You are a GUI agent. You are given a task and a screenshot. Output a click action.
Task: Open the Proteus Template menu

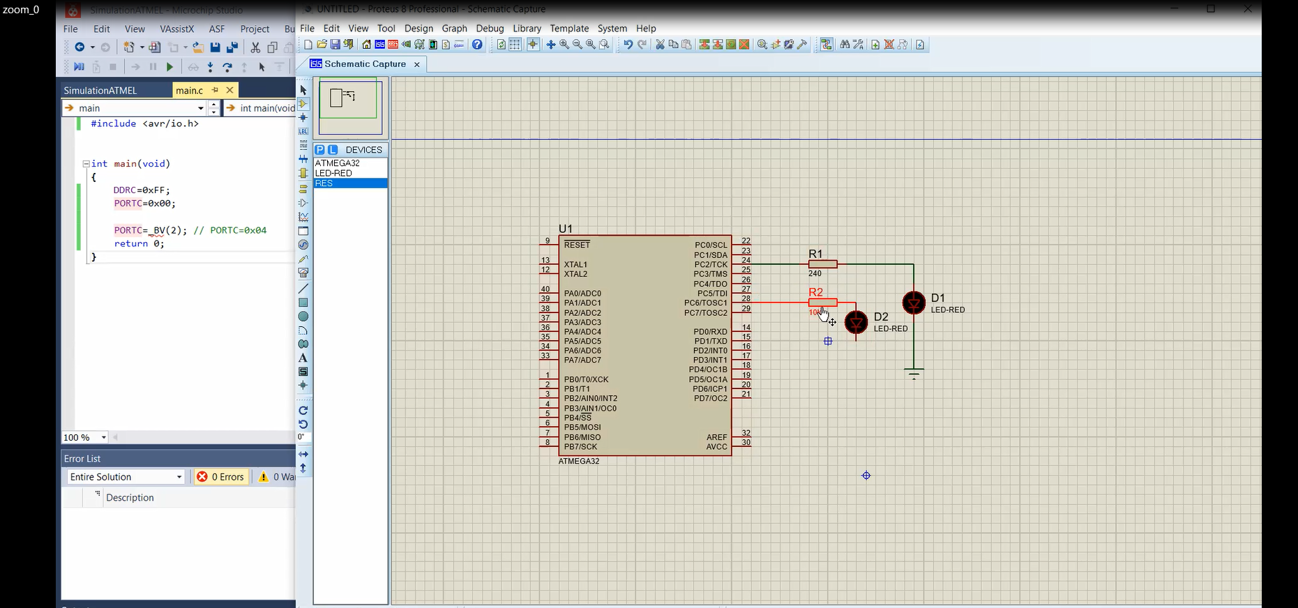click(x=569, y=29)
